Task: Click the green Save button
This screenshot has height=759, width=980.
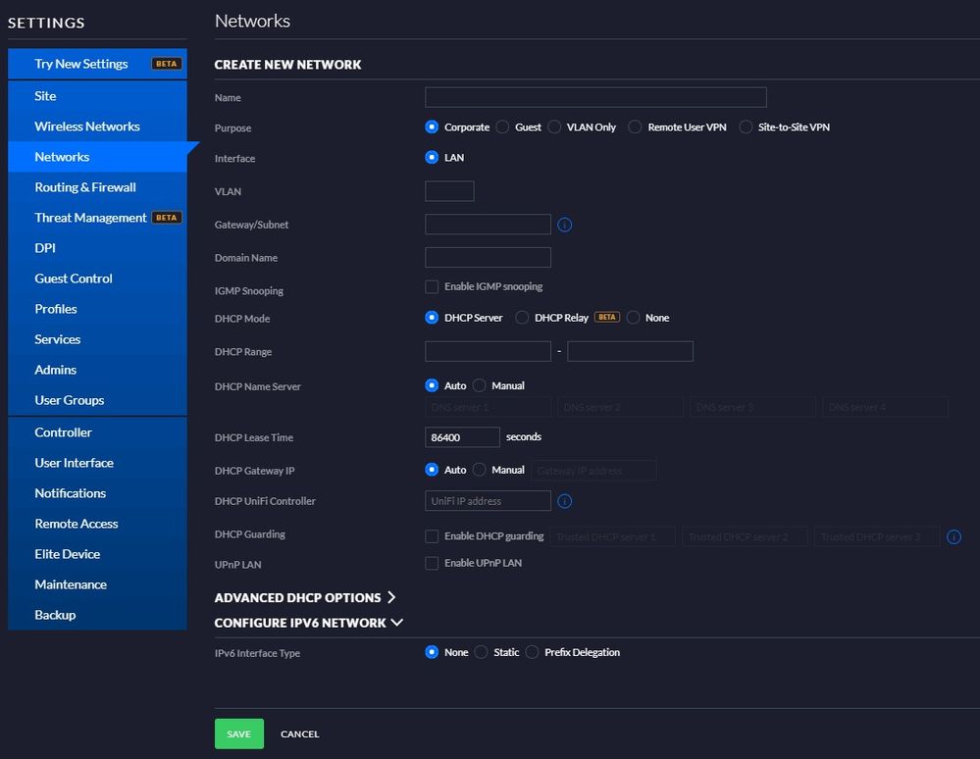Action: pyautogui.click(x=238, y=734)
